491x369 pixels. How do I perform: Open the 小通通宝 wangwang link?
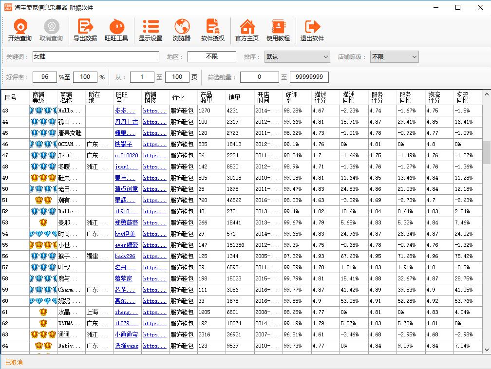tap(126, 335)
